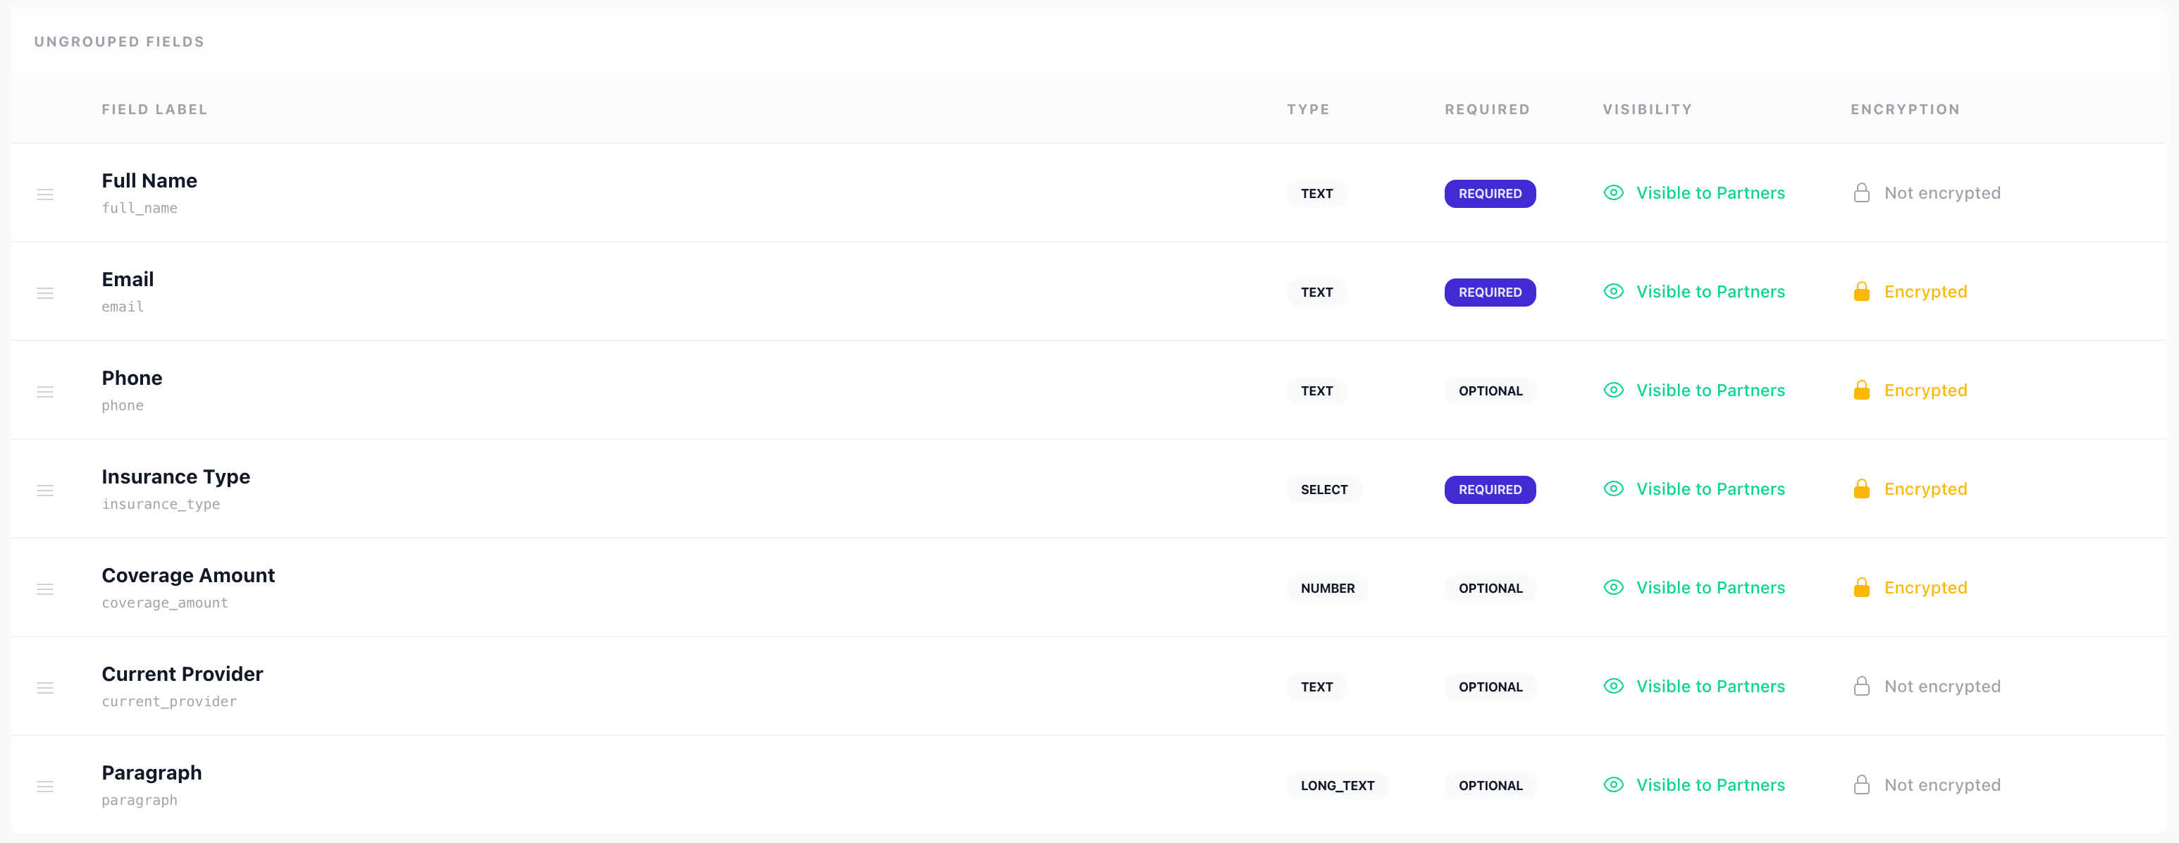Toggle the eye visibility icon for Phone
The width and height of the screenshot is (2179, 843).
(x=1613, y=390)
